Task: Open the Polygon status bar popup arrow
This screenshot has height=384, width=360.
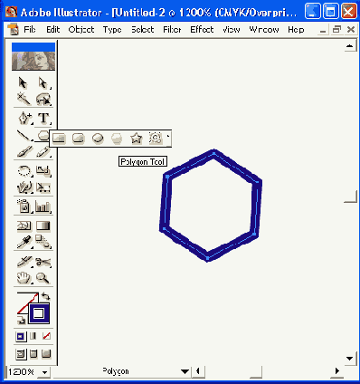Action: (x=185, y=371)
